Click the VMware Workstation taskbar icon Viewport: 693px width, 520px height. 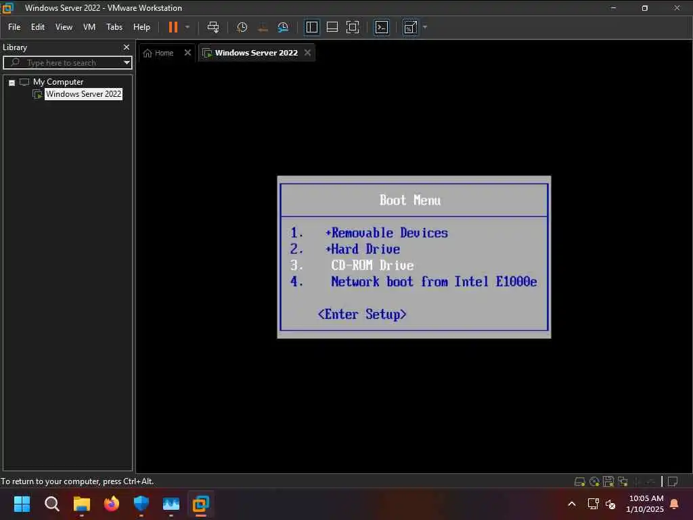200,504
